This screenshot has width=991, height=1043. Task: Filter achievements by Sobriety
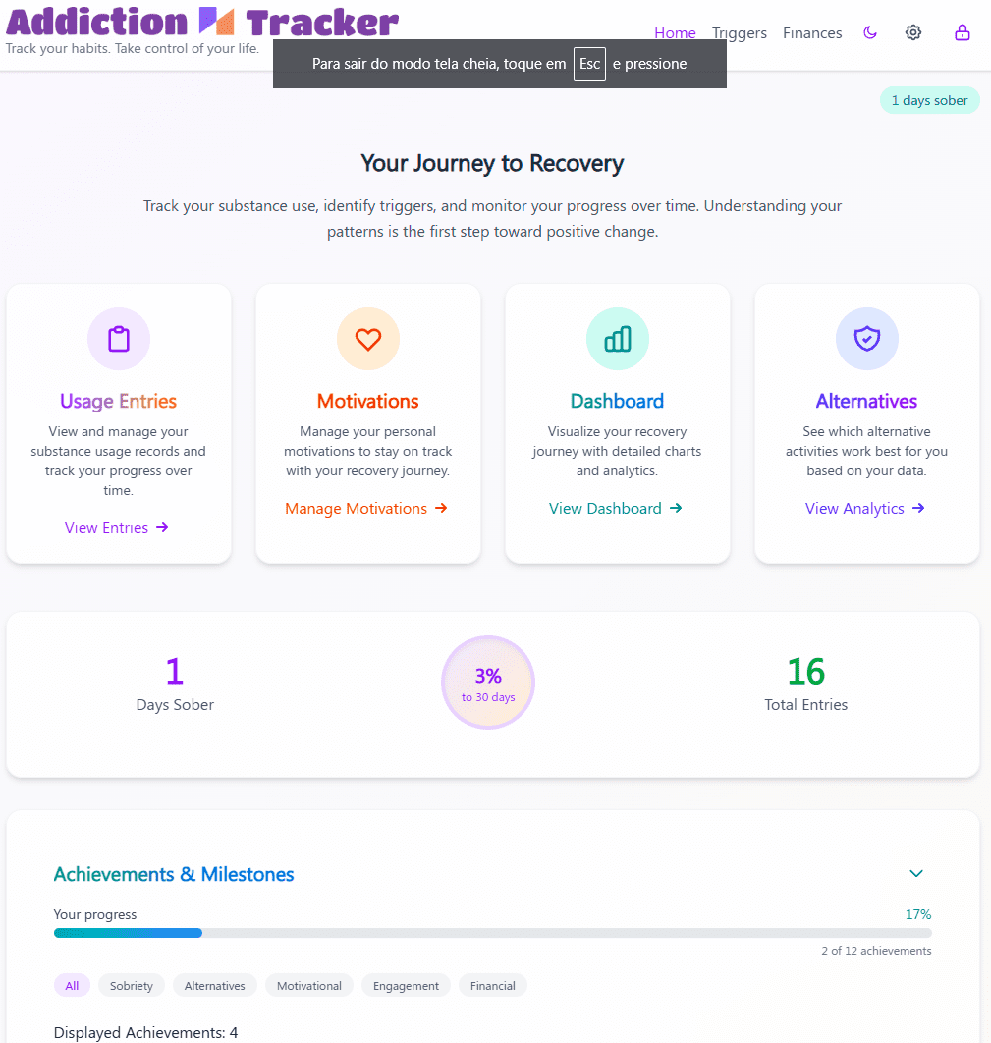tap(131, 986)
